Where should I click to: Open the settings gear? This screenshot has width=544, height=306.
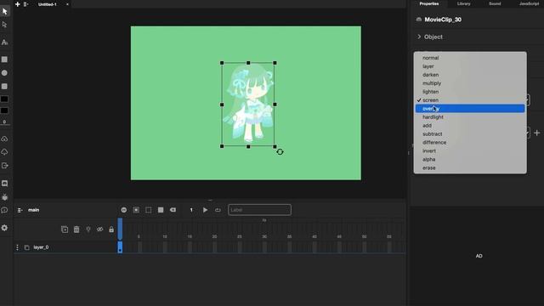[4, 228]
